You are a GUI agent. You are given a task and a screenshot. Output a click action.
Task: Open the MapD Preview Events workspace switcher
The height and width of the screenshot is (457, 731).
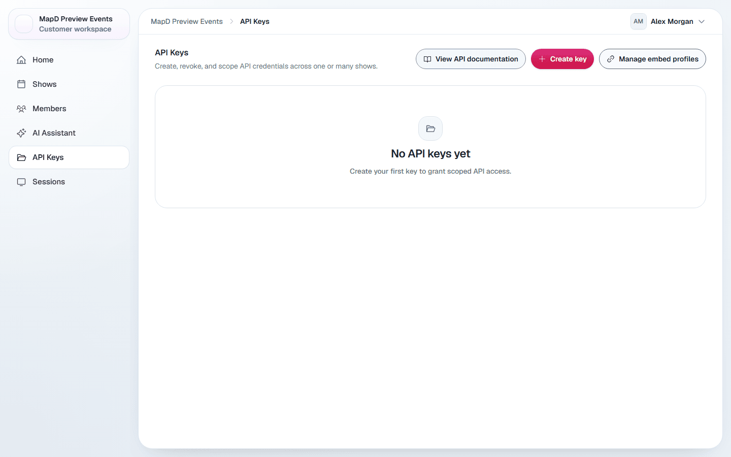pyautogui.click(x=69, y=24)
